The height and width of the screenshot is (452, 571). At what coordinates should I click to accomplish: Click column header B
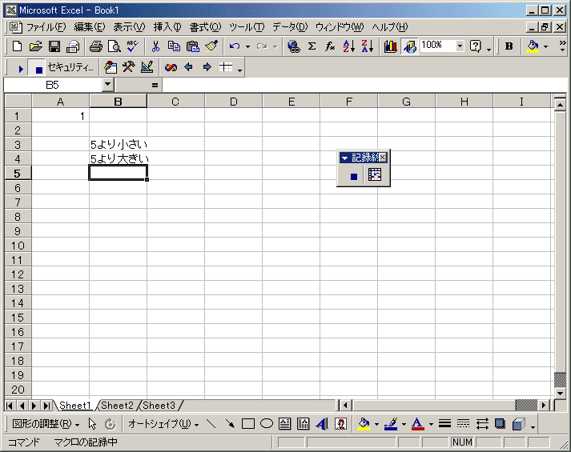(118, 102)
